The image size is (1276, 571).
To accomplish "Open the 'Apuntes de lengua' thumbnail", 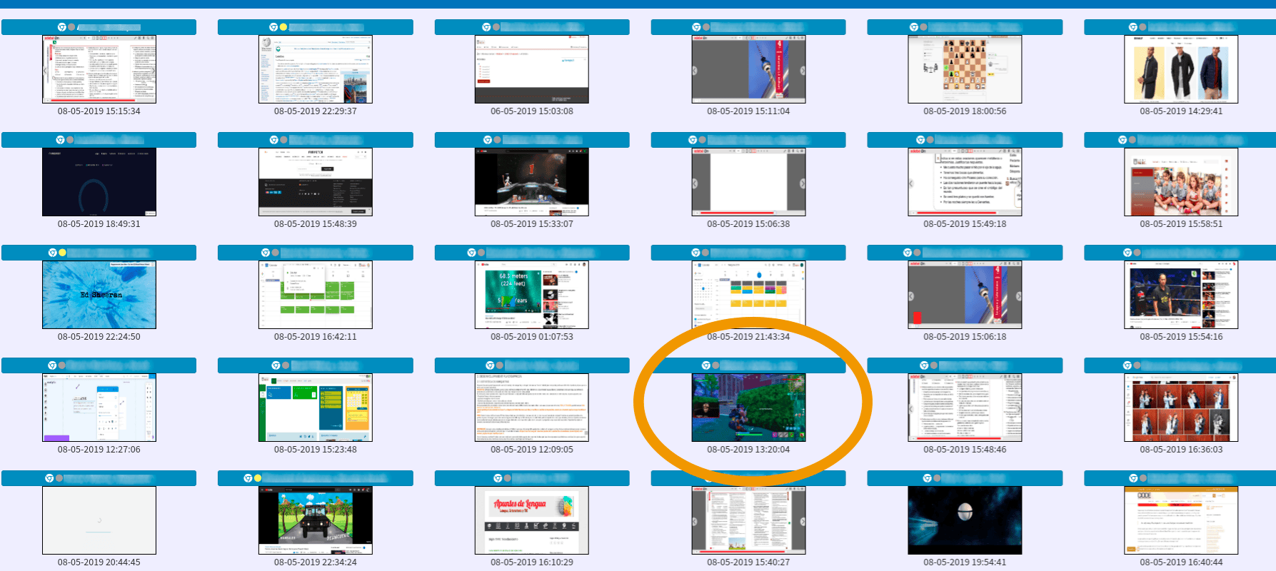I will (x=532, y=520).
